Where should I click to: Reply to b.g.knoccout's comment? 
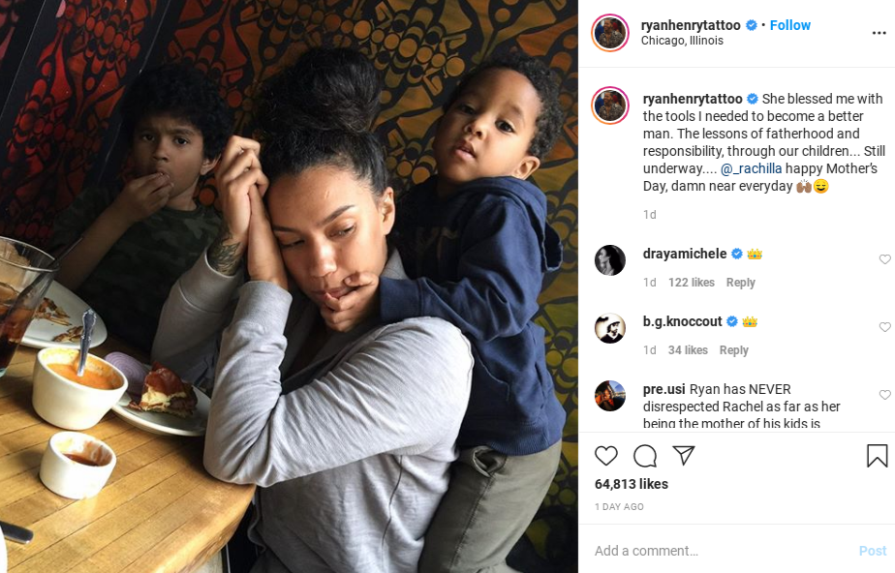pyautogui.click(x=733, y=350)
